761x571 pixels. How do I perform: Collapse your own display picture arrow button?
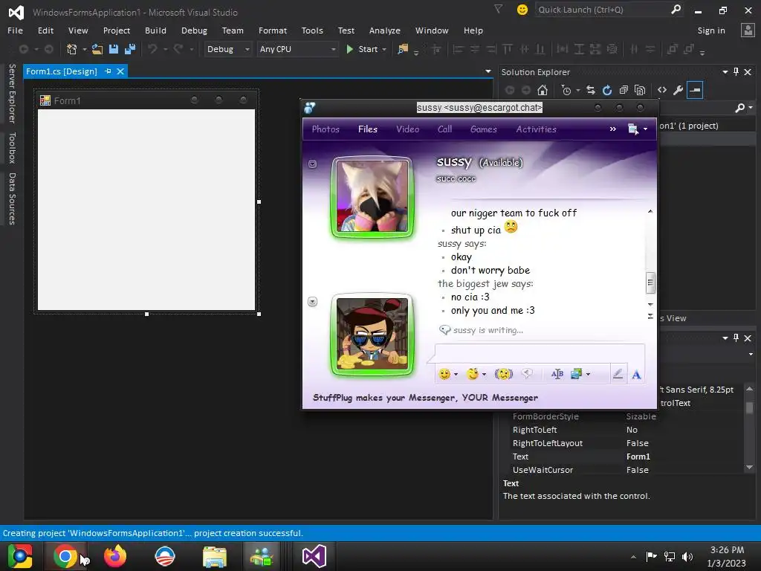pyautogui.click(x=313, y=302)
